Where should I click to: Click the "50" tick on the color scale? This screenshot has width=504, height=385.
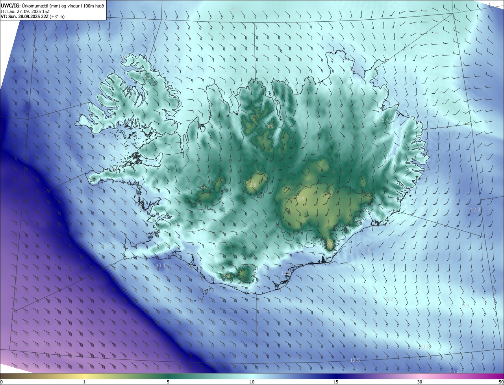pyautogui.click(x=500, y=382)
